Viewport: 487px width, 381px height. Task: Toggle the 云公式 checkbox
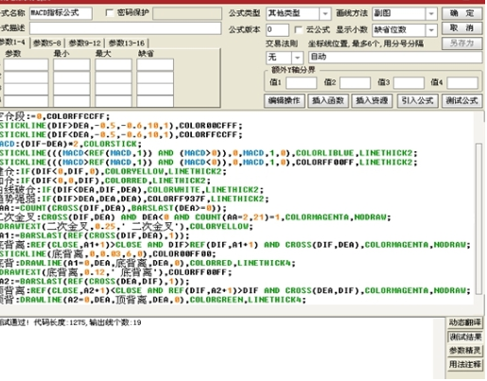click(298, 30)
